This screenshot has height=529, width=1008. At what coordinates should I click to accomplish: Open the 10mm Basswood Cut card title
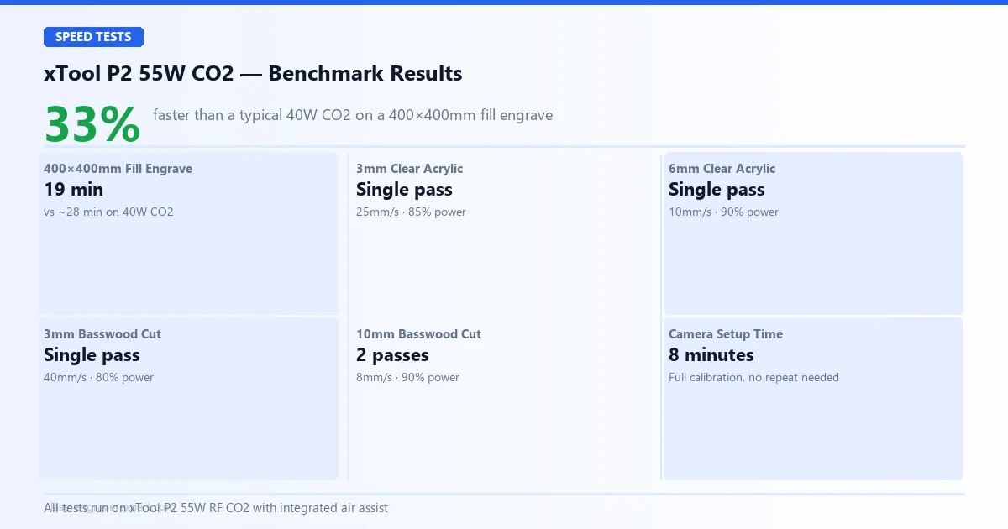[x=418, y=334]
